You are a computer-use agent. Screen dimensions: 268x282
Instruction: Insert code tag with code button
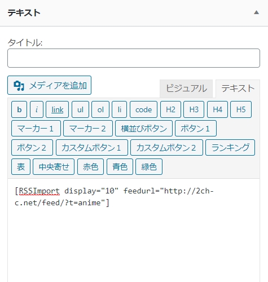pos(143,109)
